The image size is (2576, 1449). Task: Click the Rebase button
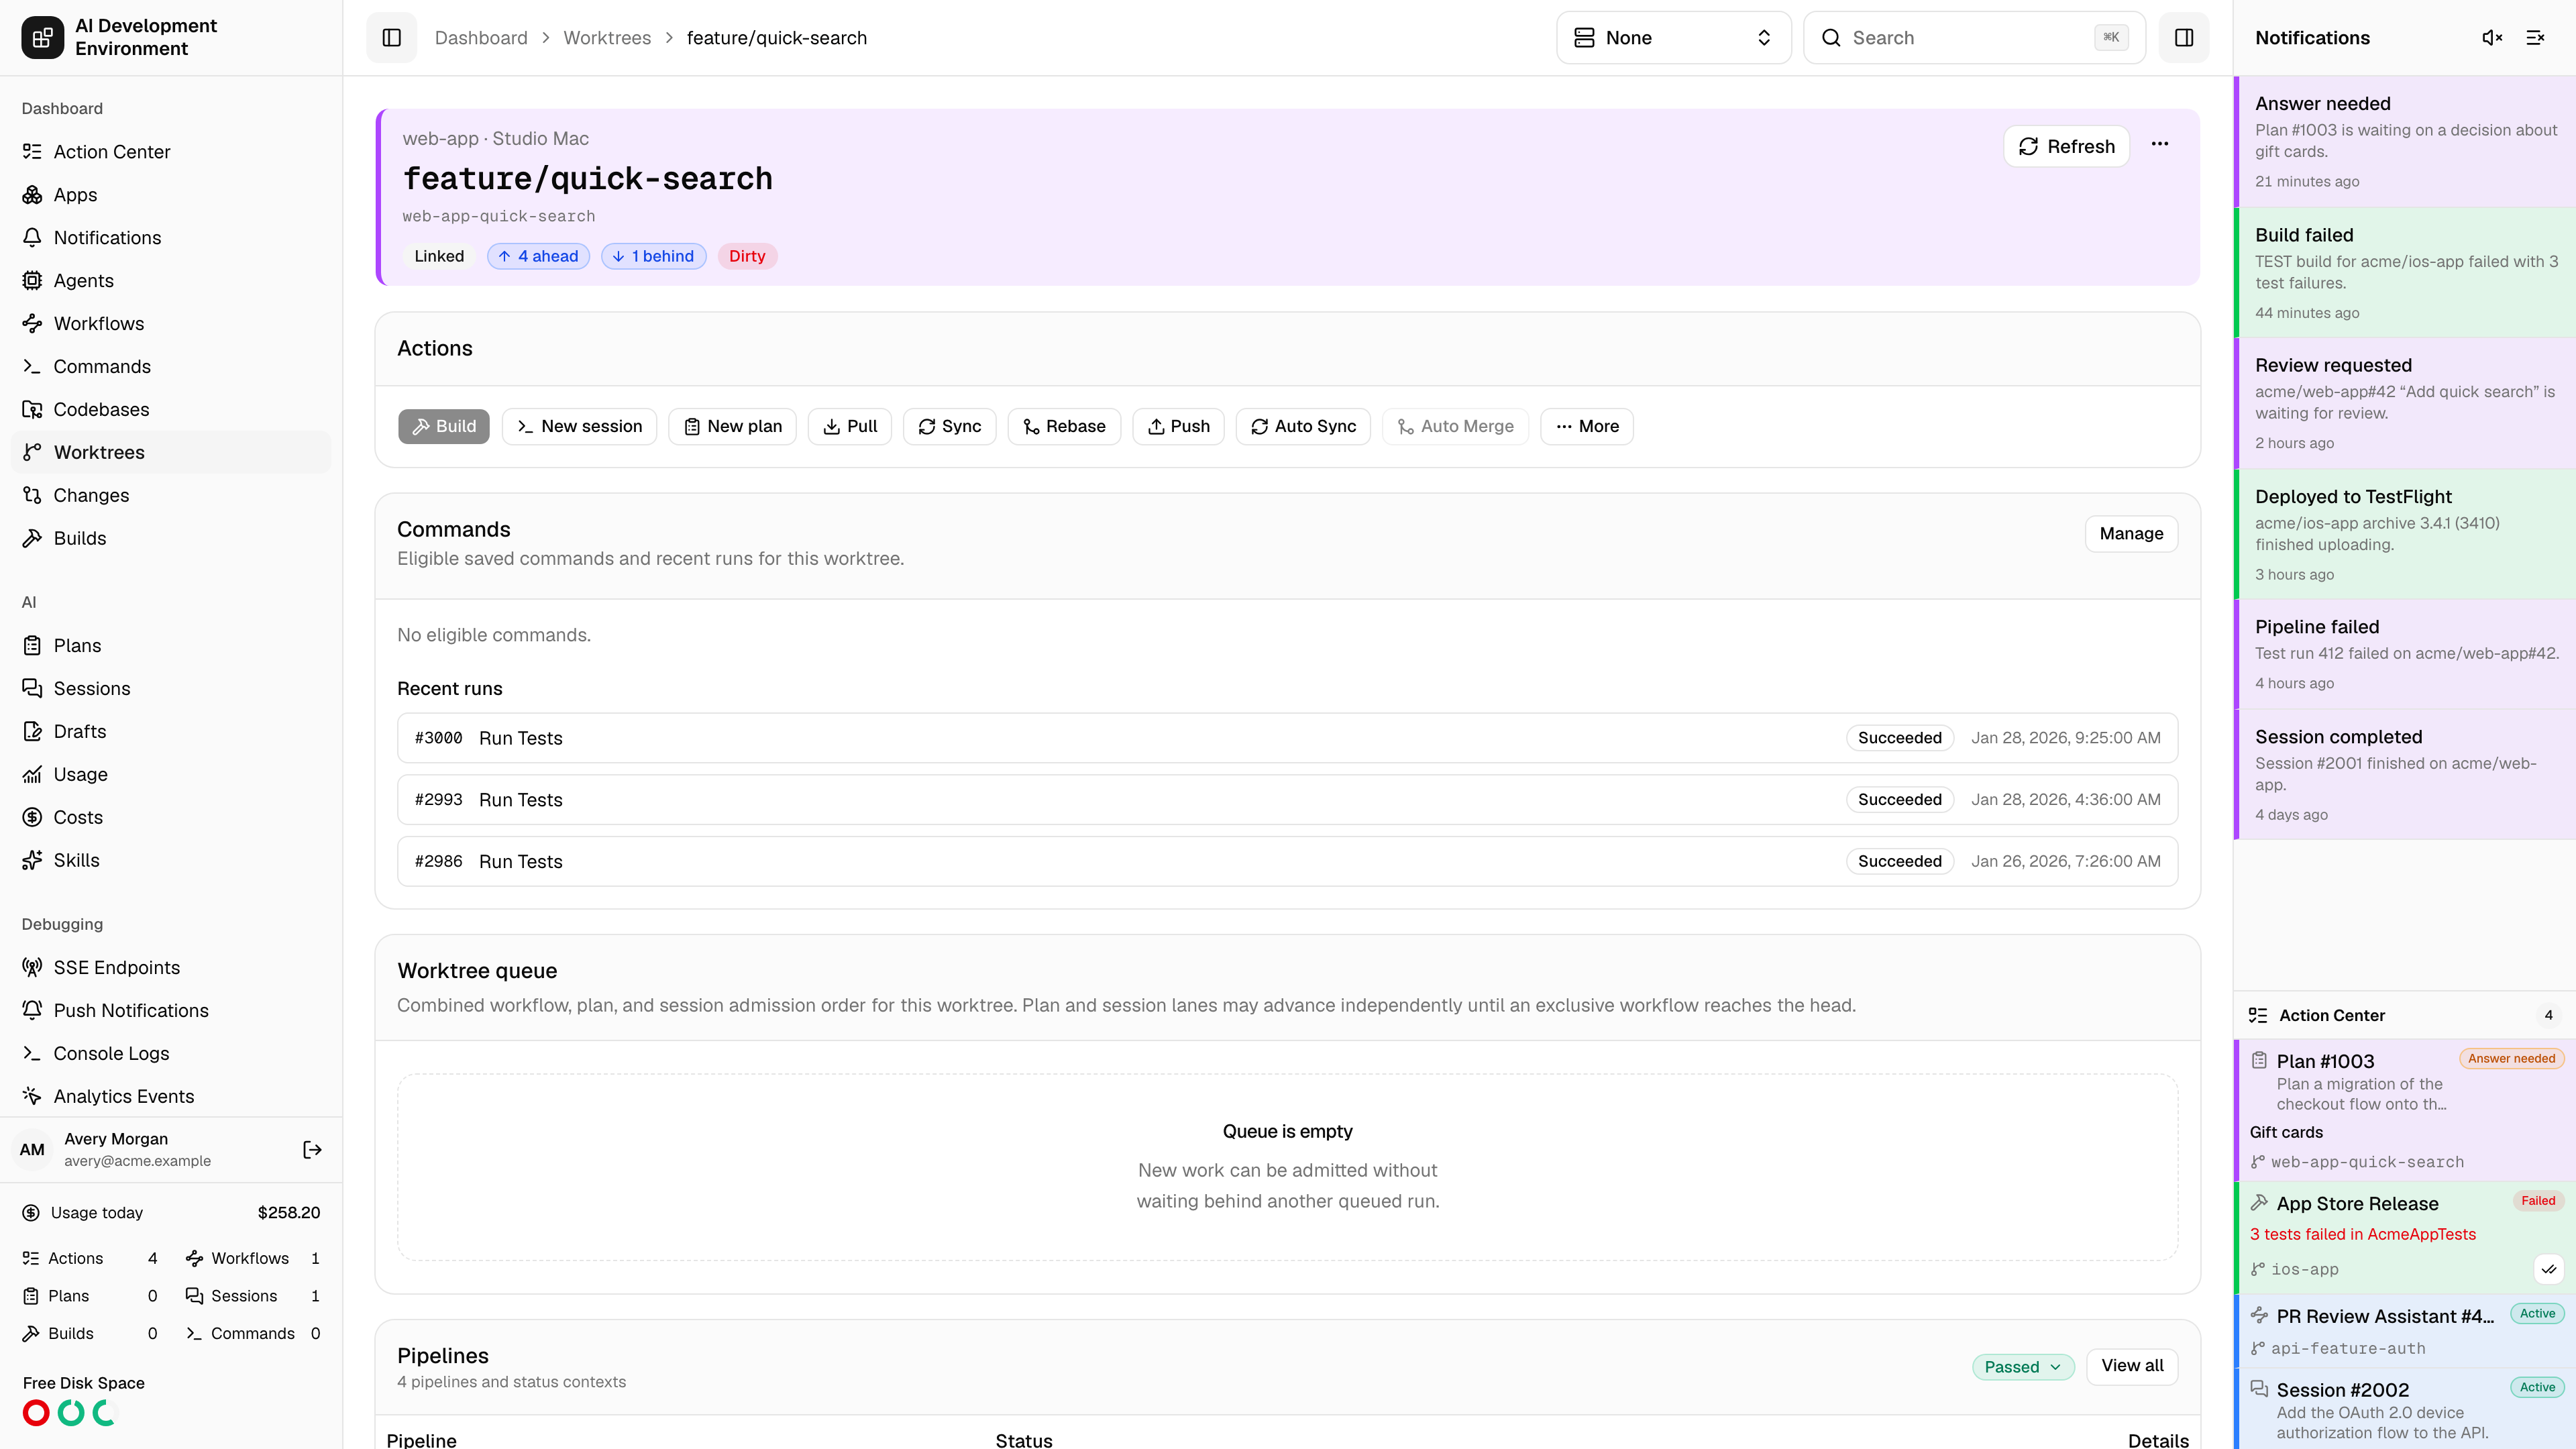1064,427
